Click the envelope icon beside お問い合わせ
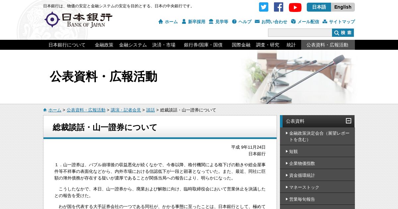 pyautogui.click(x=257, y=22)
